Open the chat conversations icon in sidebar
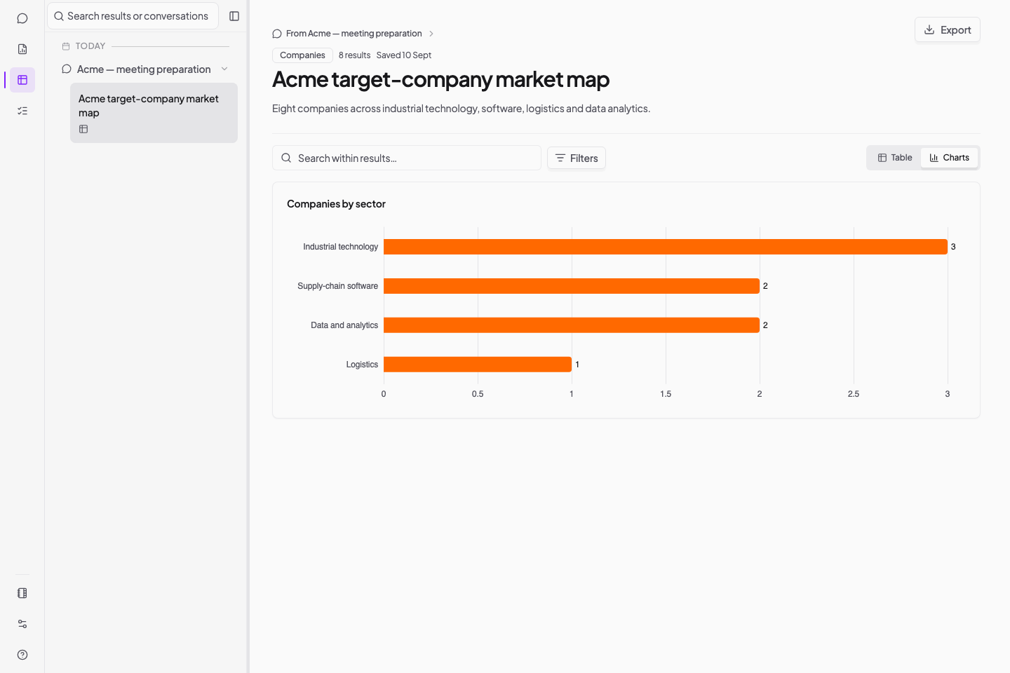This screenshot has height=673, width=1010. pyautogui.click(x=22, y=18)
